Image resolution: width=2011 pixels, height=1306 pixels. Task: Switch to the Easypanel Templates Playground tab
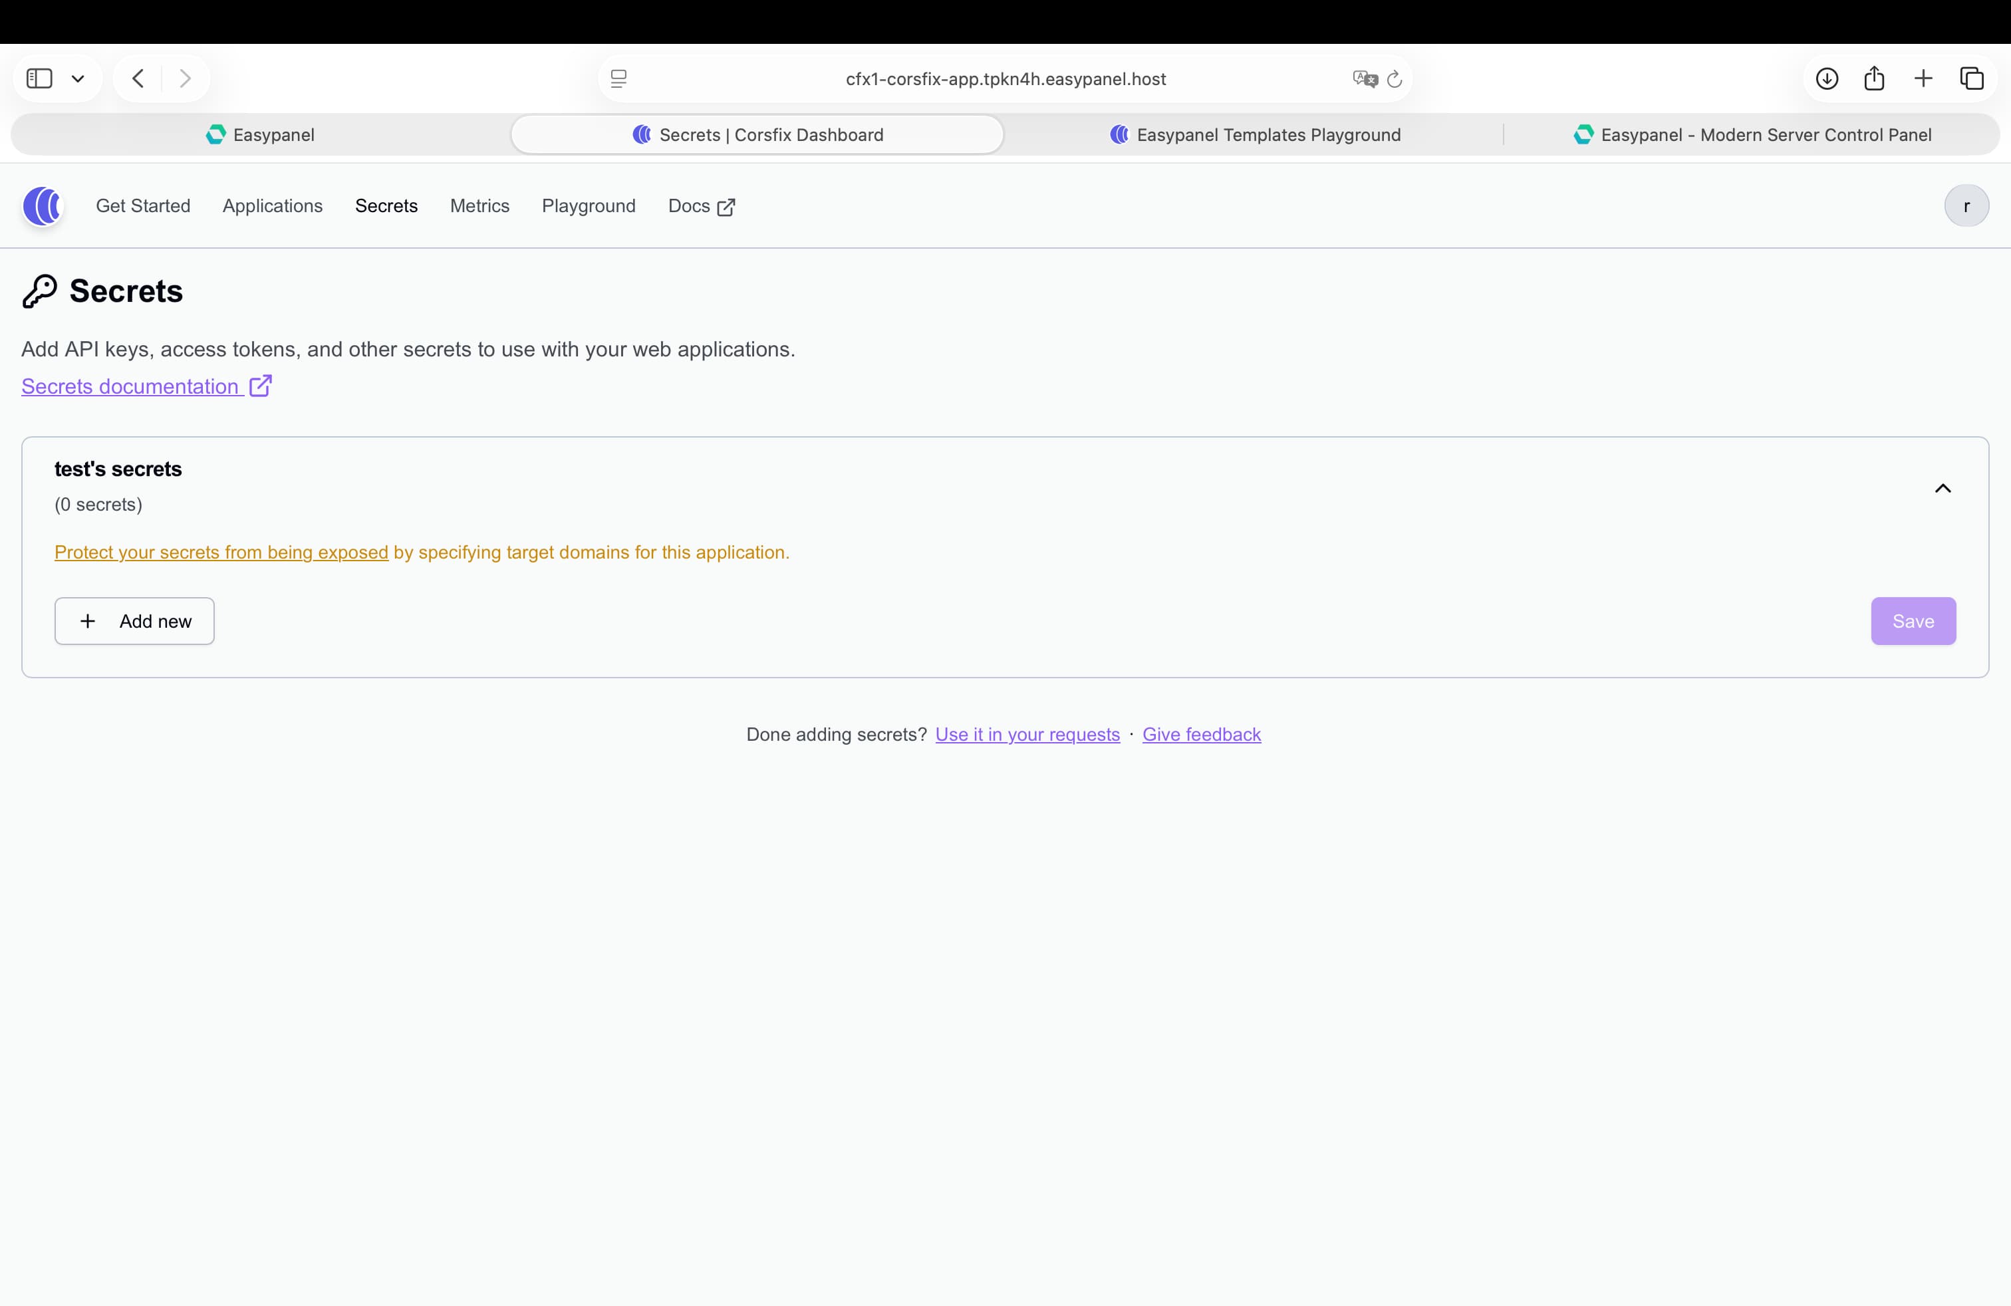[1254, 134]
